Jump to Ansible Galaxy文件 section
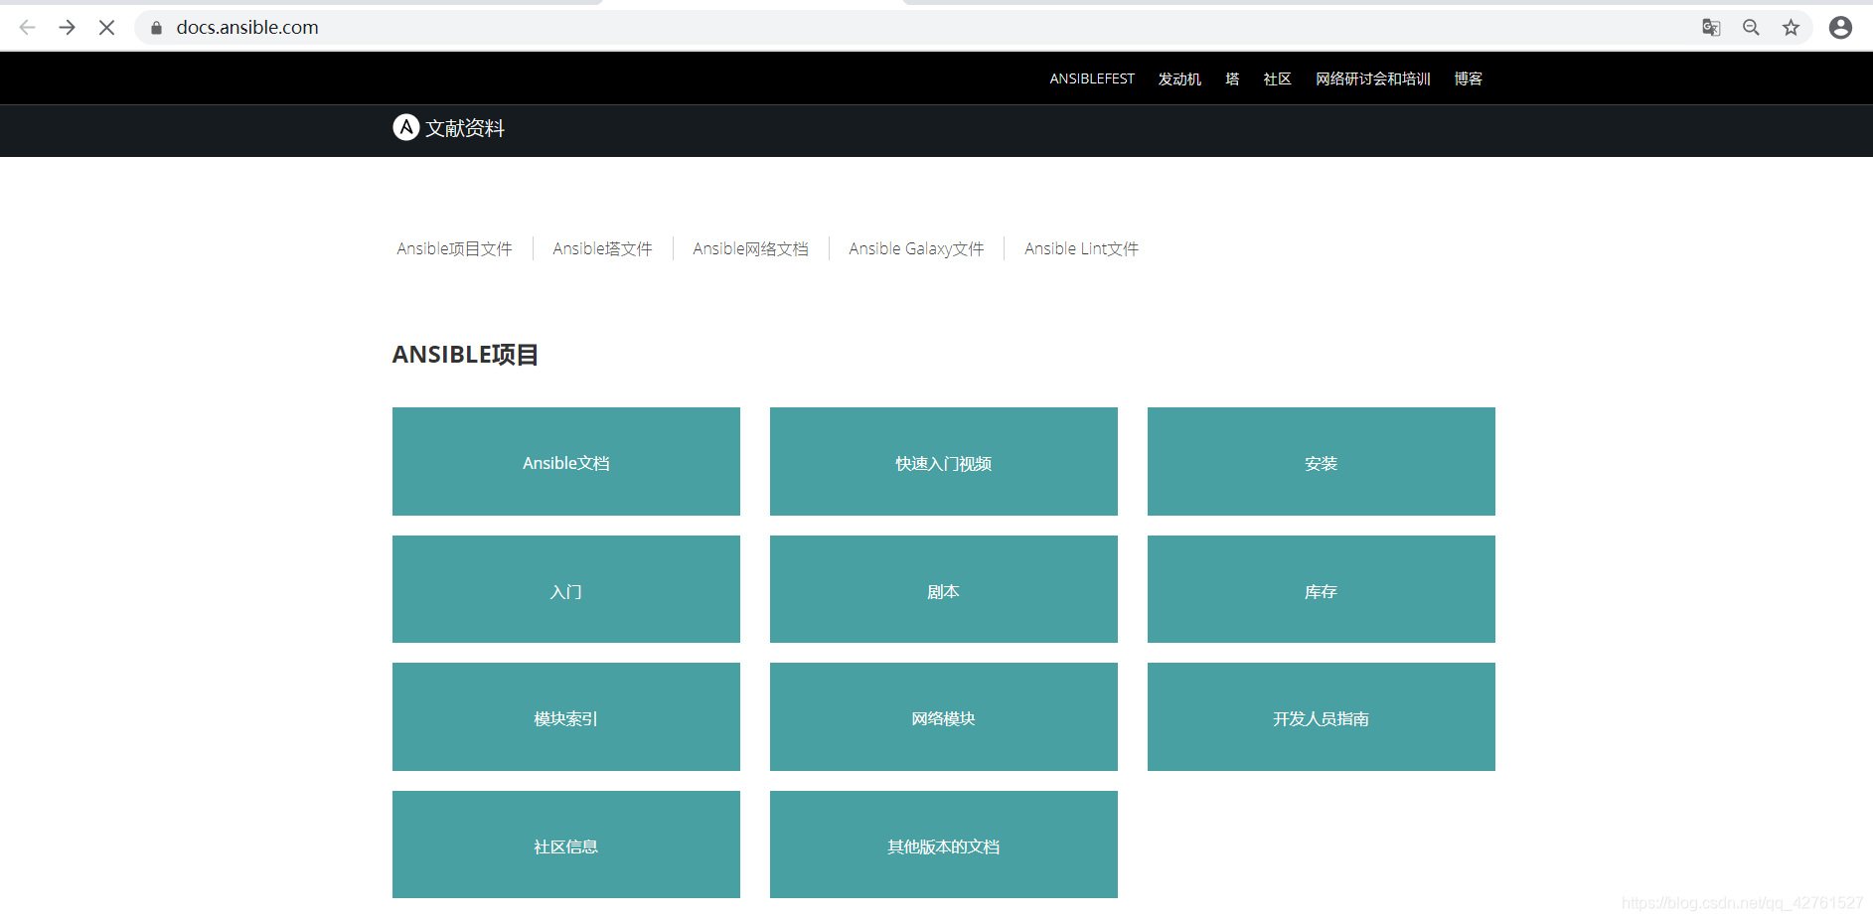 (916, 248)
